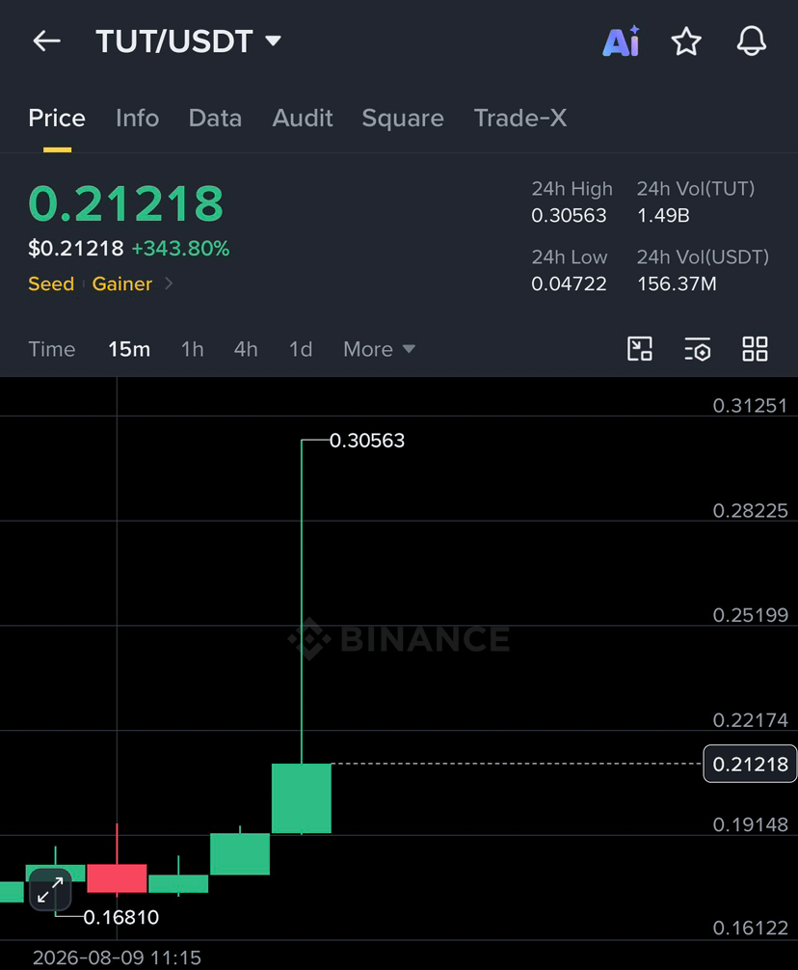Switch to the Square tab
Viewport: 798px width, 970px height.
403,118
